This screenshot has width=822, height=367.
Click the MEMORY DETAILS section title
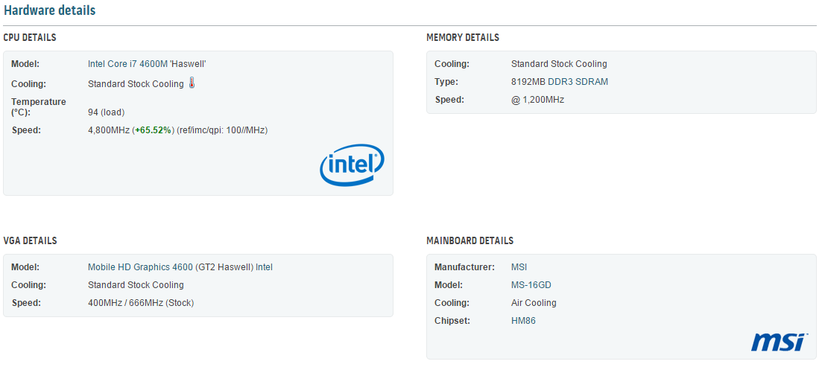point(463,37)
